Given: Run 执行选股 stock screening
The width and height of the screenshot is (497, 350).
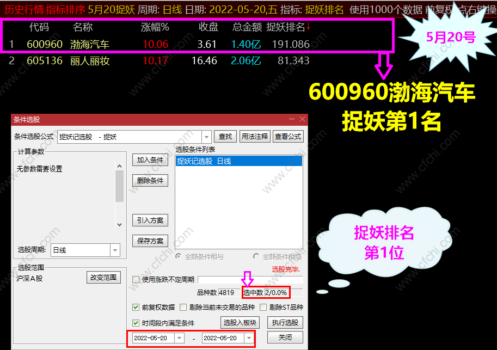Looking at the screenshot, I should pos(285,323).
